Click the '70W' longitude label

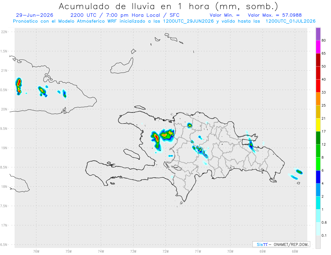tap(230, 251)
